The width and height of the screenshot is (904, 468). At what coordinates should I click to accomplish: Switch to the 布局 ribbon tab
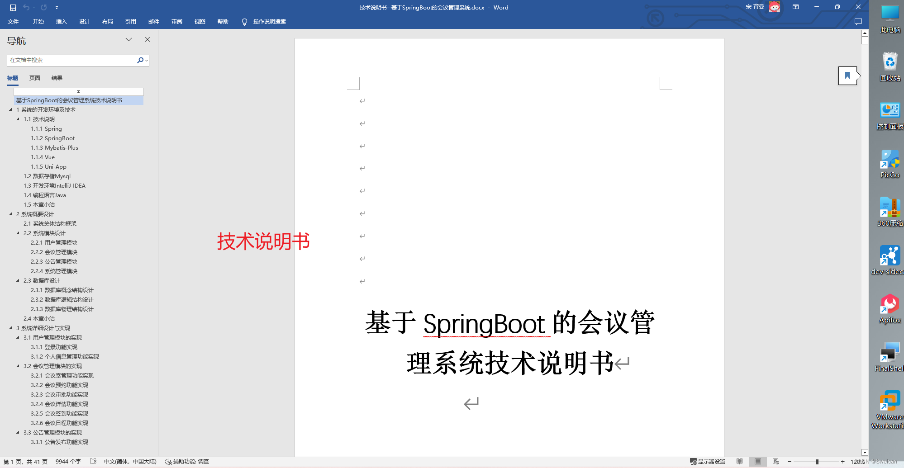point(108,22)
